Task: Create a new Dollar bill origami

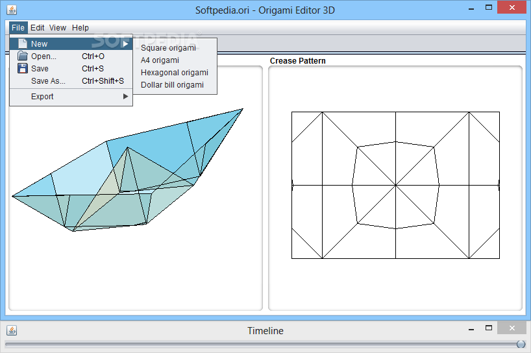Action: 175,84
